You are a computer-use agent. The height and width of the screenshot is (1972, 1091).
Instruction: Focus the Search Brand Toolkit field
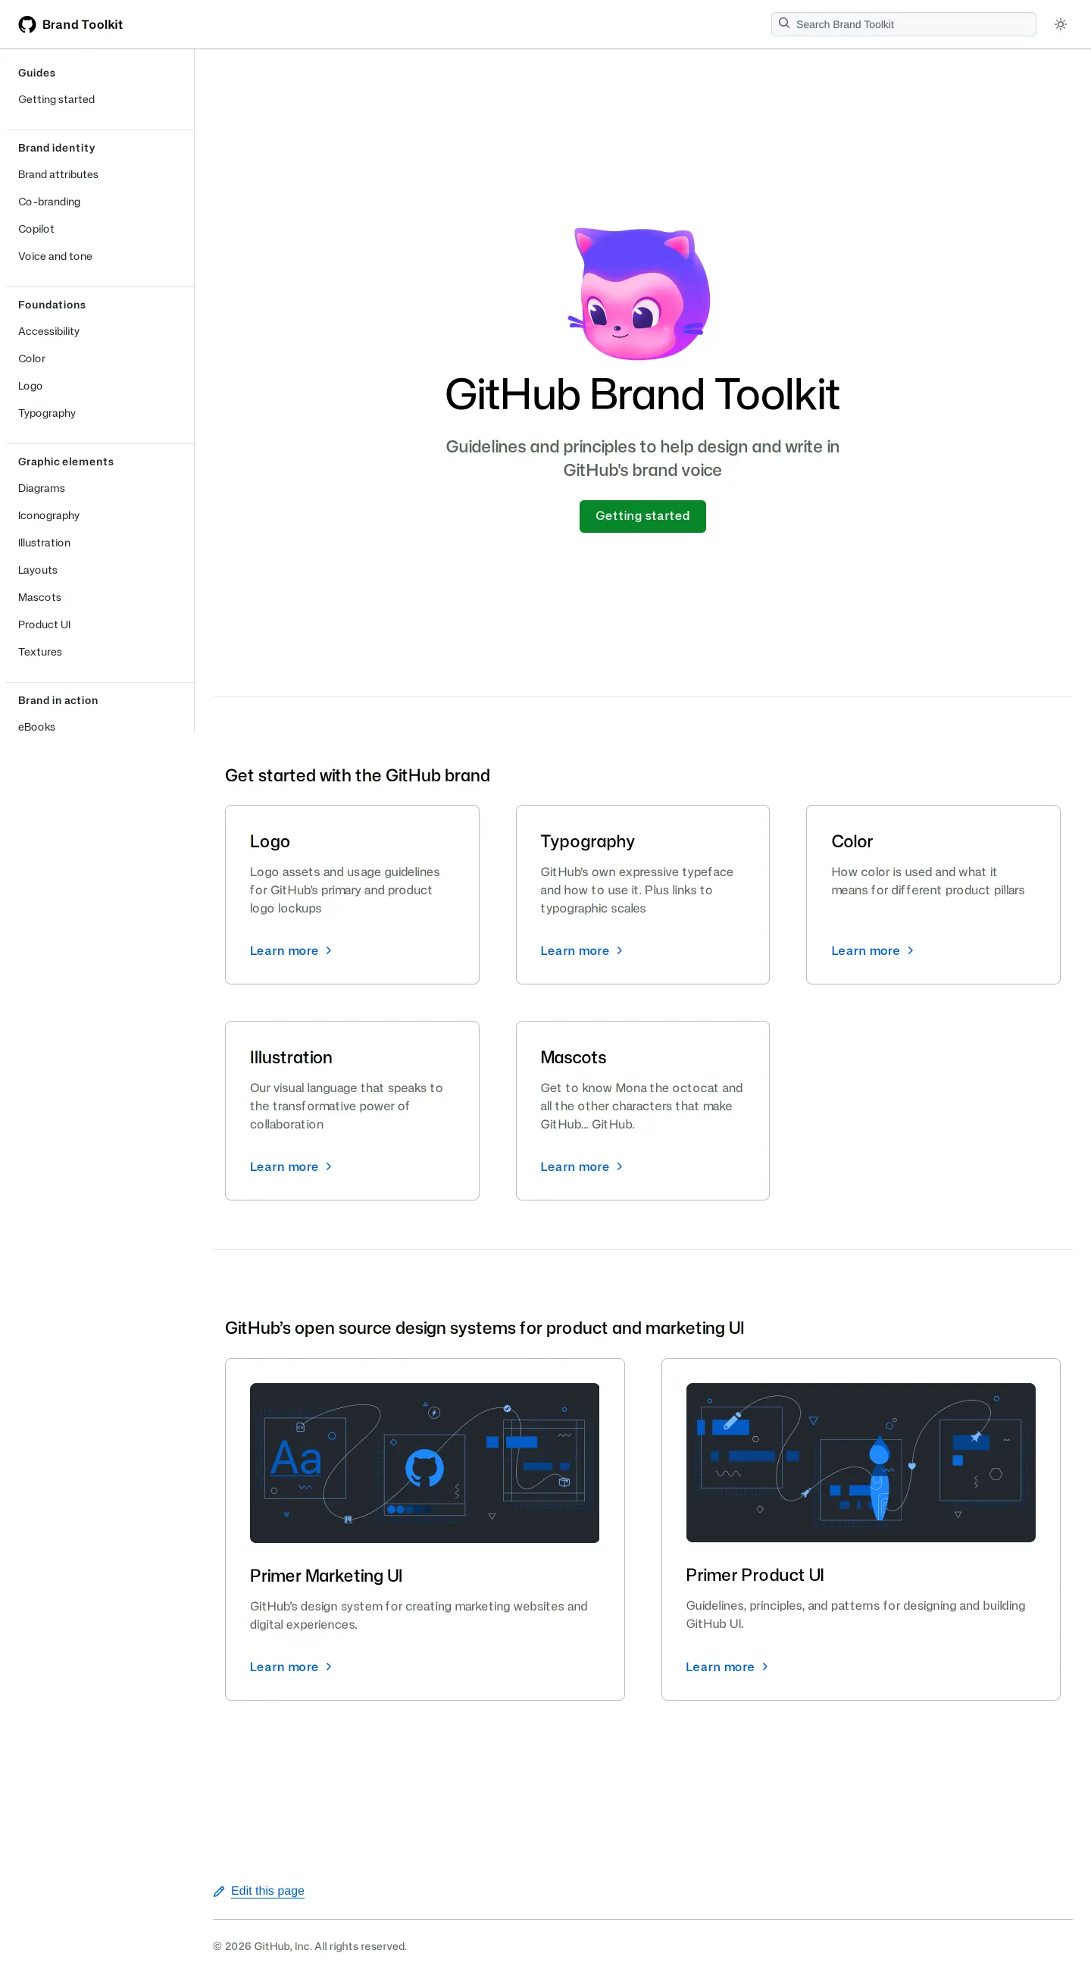pyautogui.click(x=904, y=24)
